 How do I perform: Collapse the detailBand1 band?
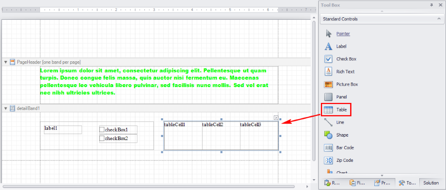6,108
